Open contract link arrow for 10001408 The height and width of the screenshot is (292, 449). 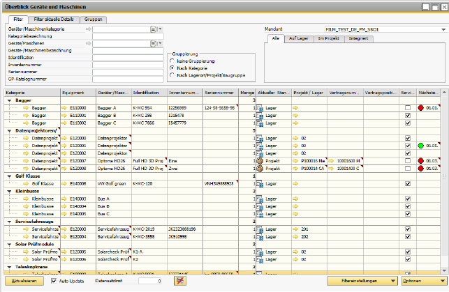tap(331, 169)
